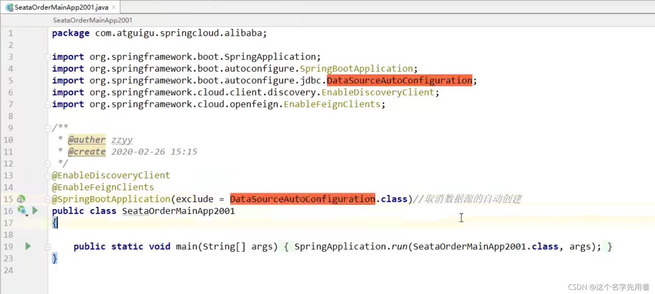This screenshot has height=294, width=655.
Task: Click the run class gutter icon on line 16
Action: click(x=22, y=210)
